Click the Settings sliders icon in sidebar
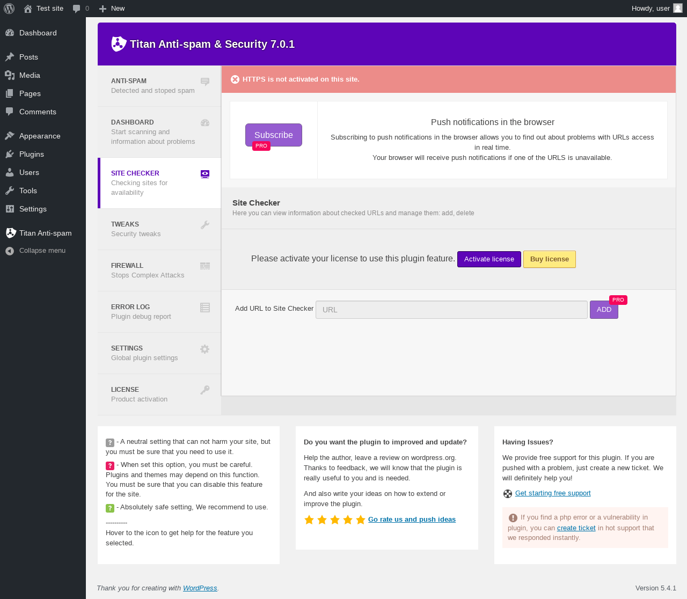The height and width of the screenshot is (599, 687). (x=10, y=209)
